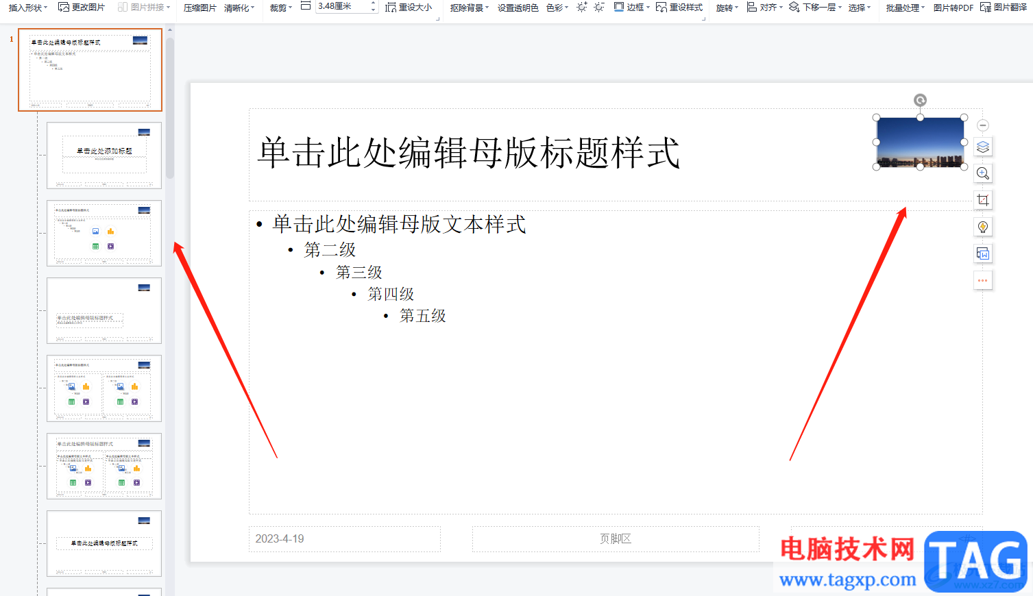Click the decrease brightness sun icon
This screenshot has width=1033, height=596.
[x=599, y=7]
